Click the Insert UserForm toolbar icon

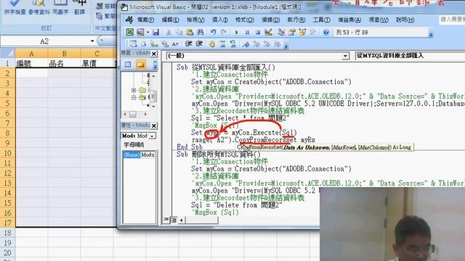pyautogui.click(x=140, y=32)
